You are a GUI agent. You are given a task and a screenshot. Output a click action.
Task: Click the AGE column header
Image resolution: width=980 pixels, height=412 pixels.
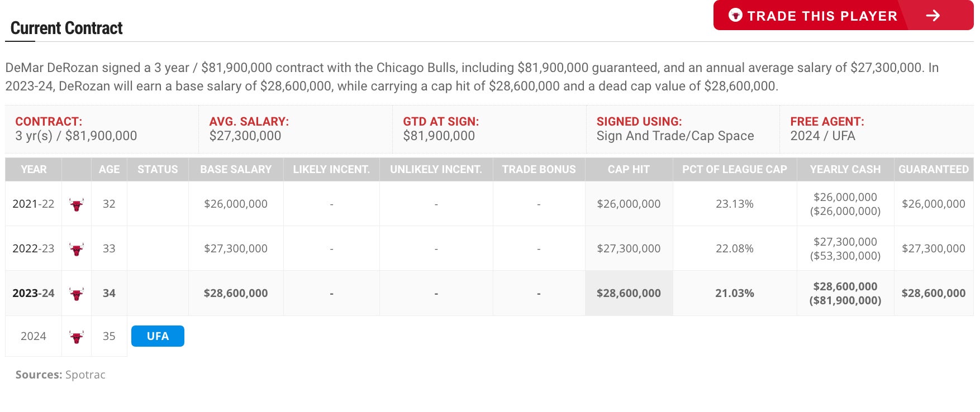(109, 170)
